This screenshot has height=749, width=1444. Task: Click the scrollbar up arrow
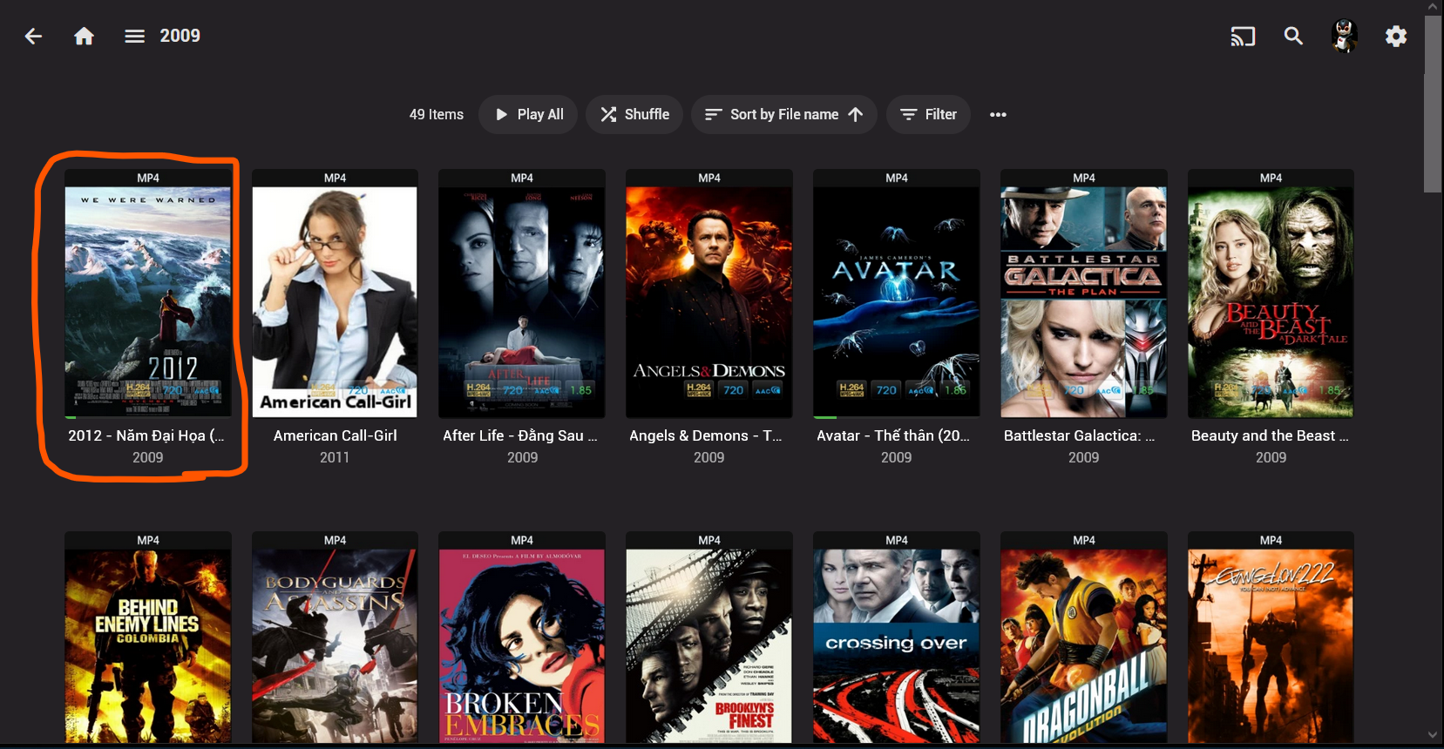(x=1433, y=6)
